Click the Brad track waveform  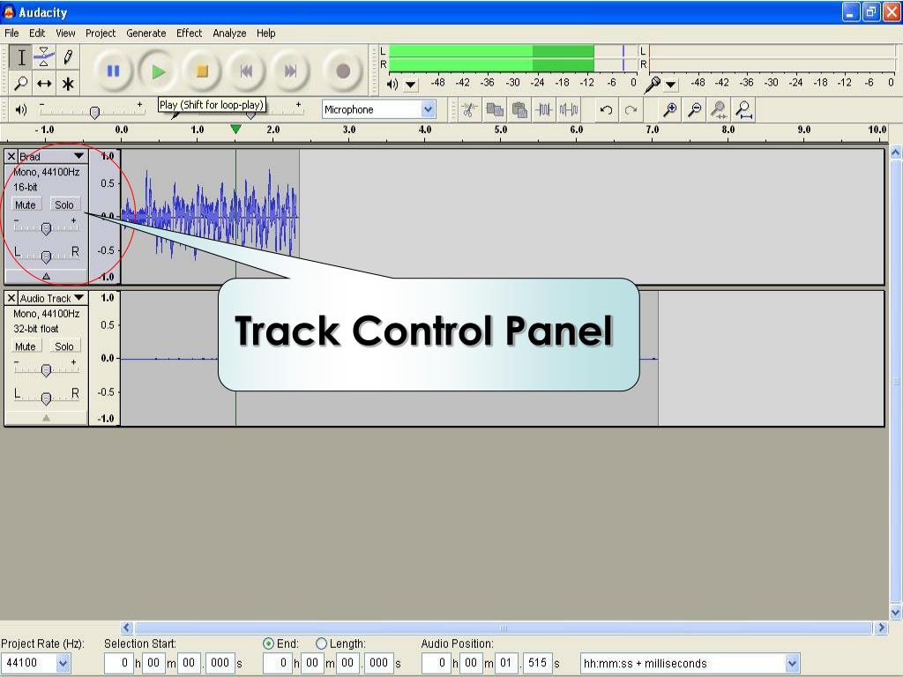click(x=210, y=216)
